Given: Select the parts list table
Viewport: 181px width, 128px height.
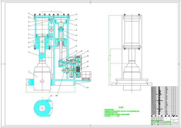Looking at the screenshot, I should (x=165, y=102).
